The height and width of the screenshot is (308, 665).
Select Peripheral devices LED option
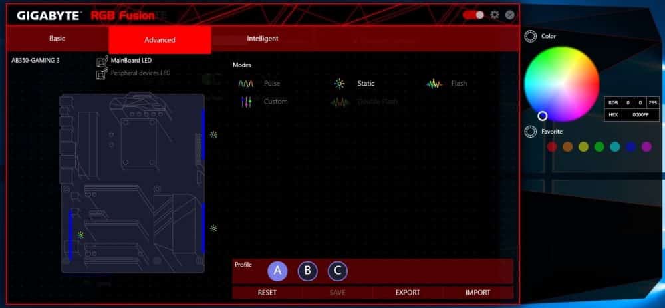click(x=140, y=73)
